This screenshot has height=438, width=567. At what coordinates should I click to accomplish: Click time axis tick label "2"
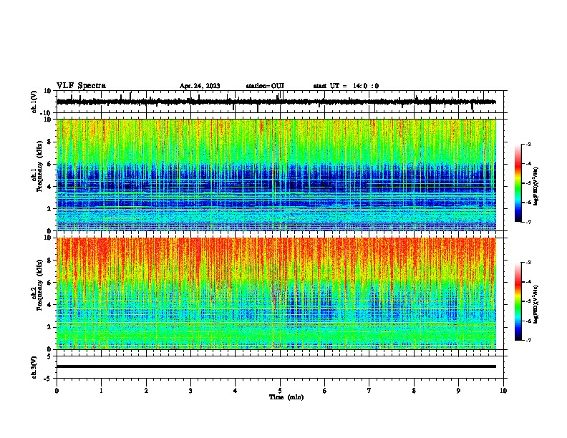point(146,391)
